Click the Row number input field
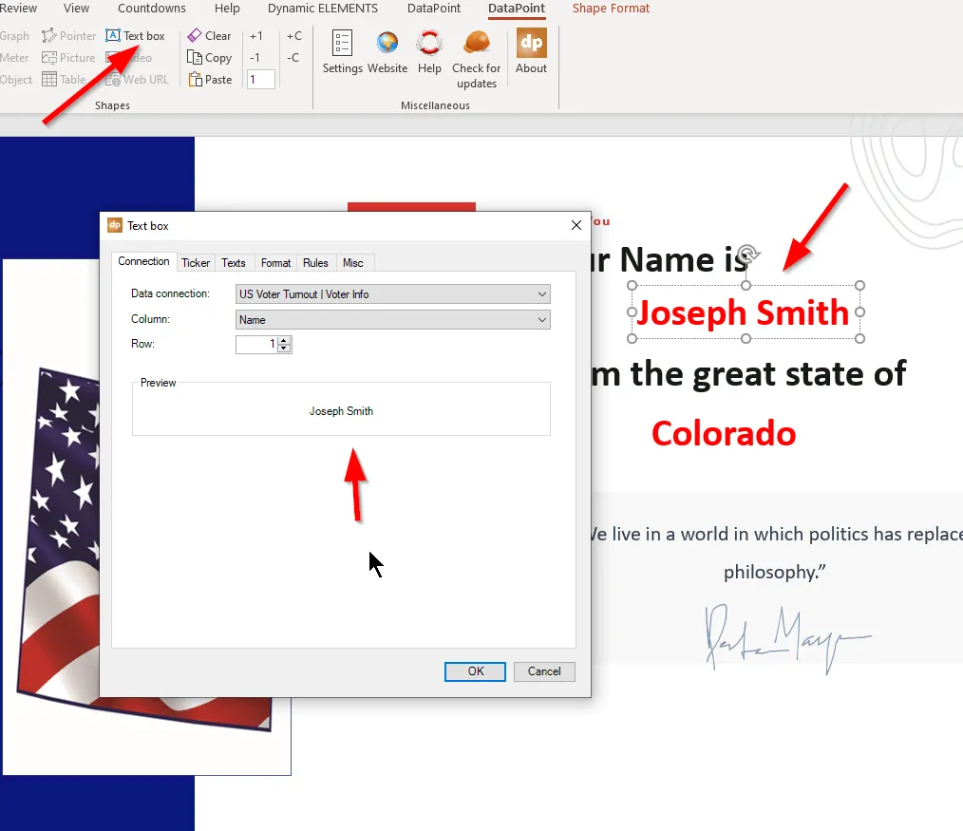 coord(256,345)
